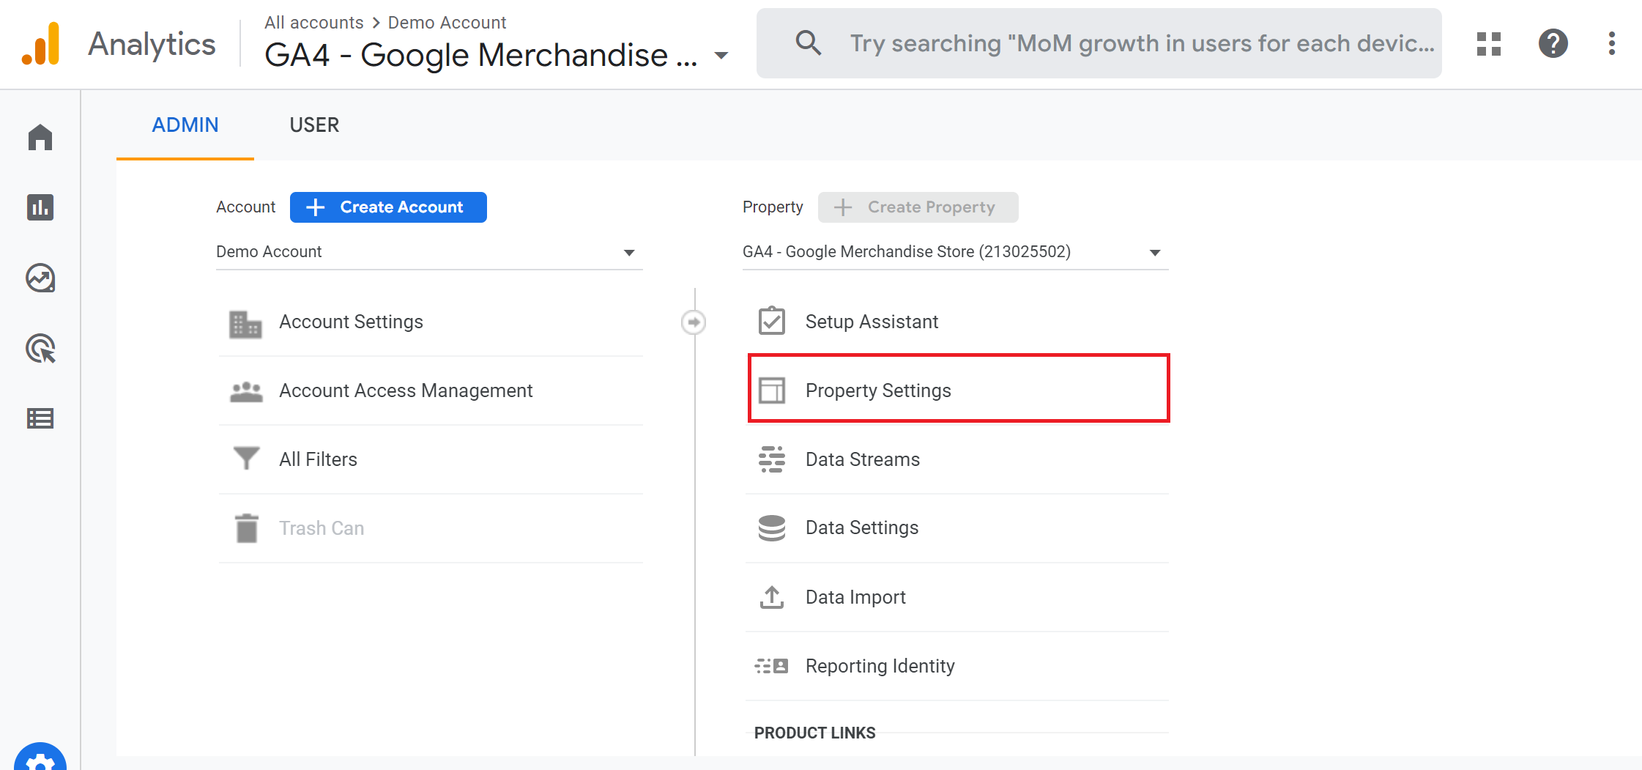Viewport: 1642px width, 770px height.
Task: Open Setup Assistant
Action: pyautogui.click(x=957, y=322)
